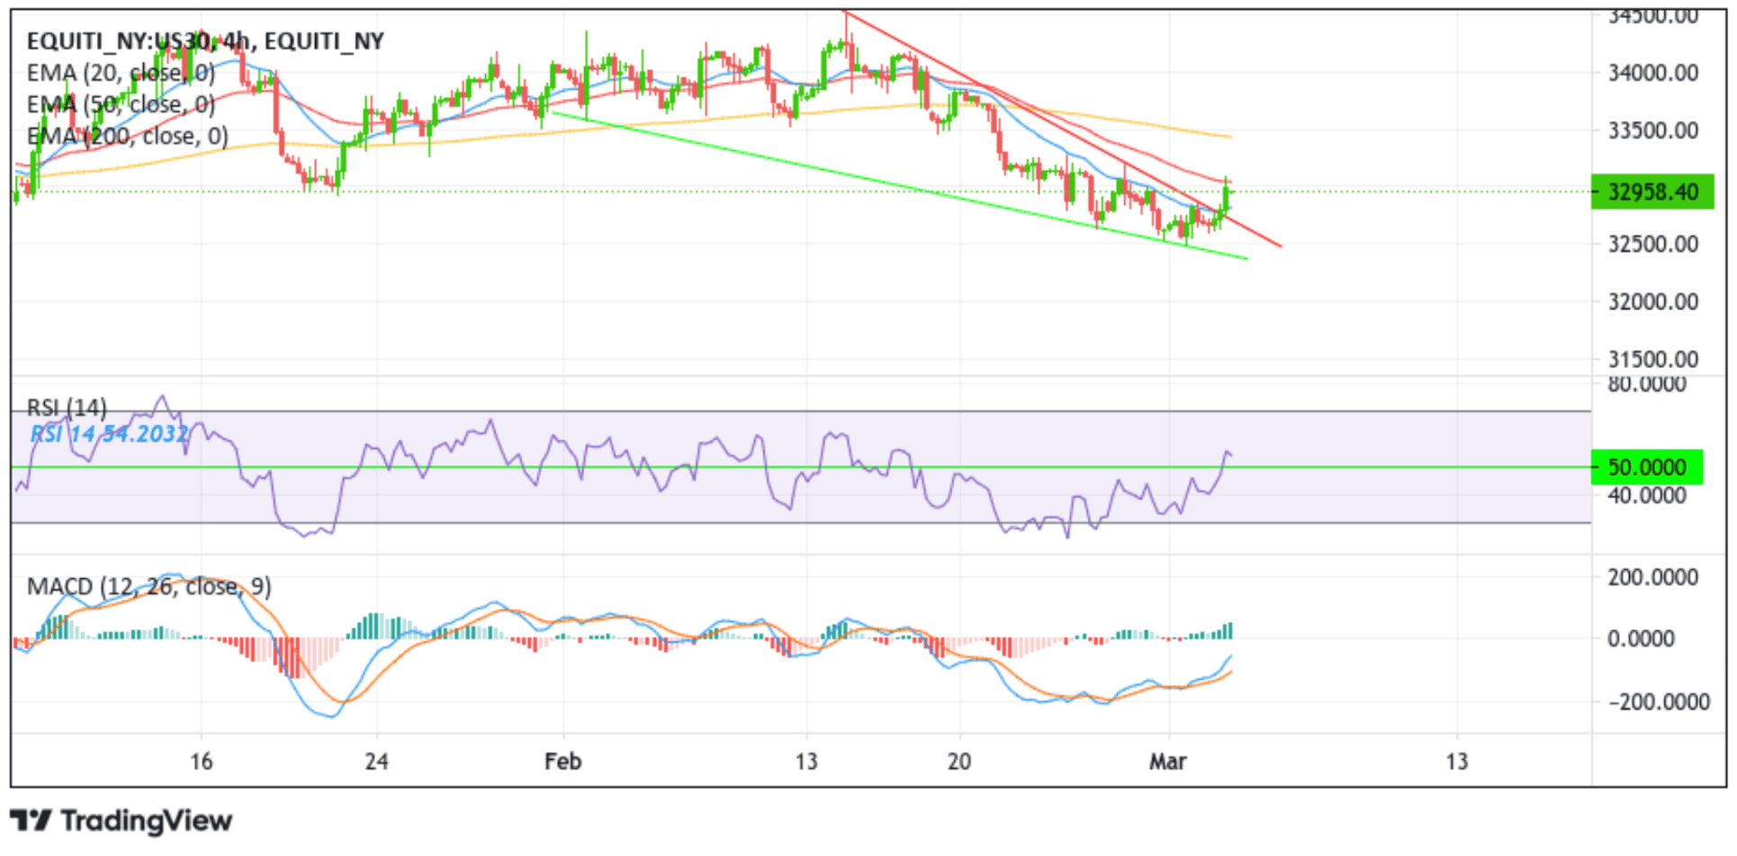Viewport: 1737px width, 856px height.
Task: Click the 0.0000 MACD axis label
Action: coord(1641,639)
